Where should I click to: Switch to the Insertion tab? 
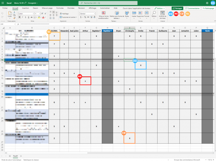(x=26, y=8)
